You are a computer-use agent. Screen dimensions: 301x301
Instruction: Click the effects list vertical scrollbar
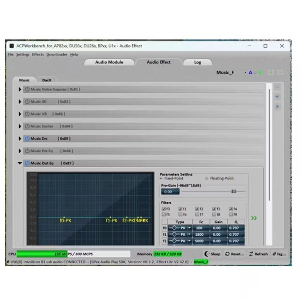point(269,145)
